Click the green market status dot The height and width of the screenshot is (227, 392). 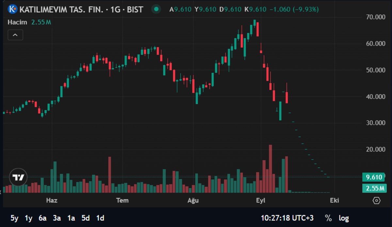coord(156,9)
